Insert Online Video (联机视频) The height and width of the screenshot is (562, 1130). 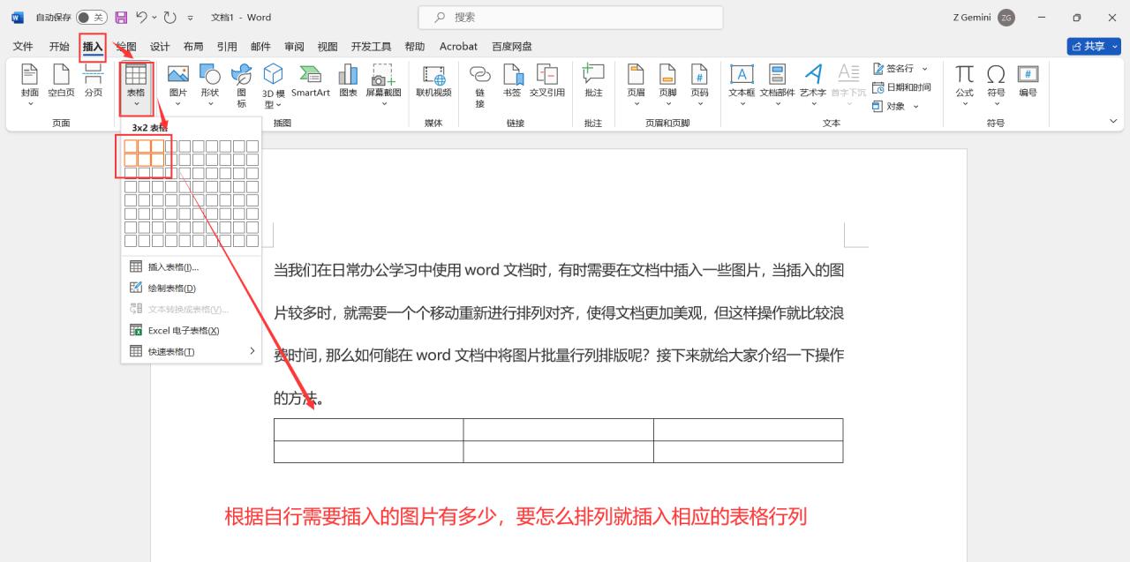(433, 81)
